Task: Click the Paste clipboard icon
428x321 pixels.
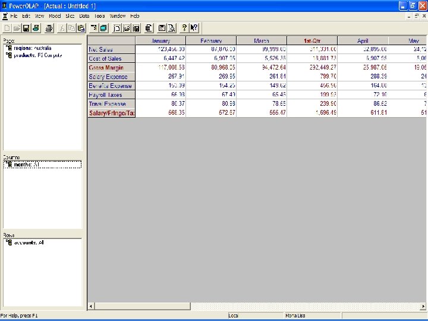Action: (x=81, y=28)
